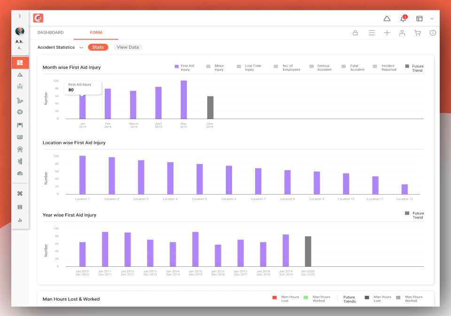Viewport: 451px width, 316px height.
Task: Select the Stats pill button
Action: (98, 47)
